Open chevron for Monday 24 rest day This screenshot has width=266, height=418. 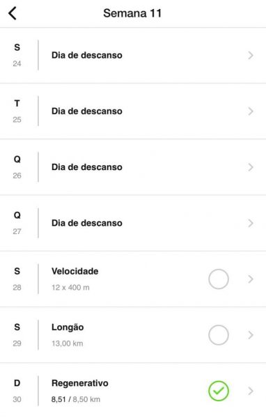(251, 56)
